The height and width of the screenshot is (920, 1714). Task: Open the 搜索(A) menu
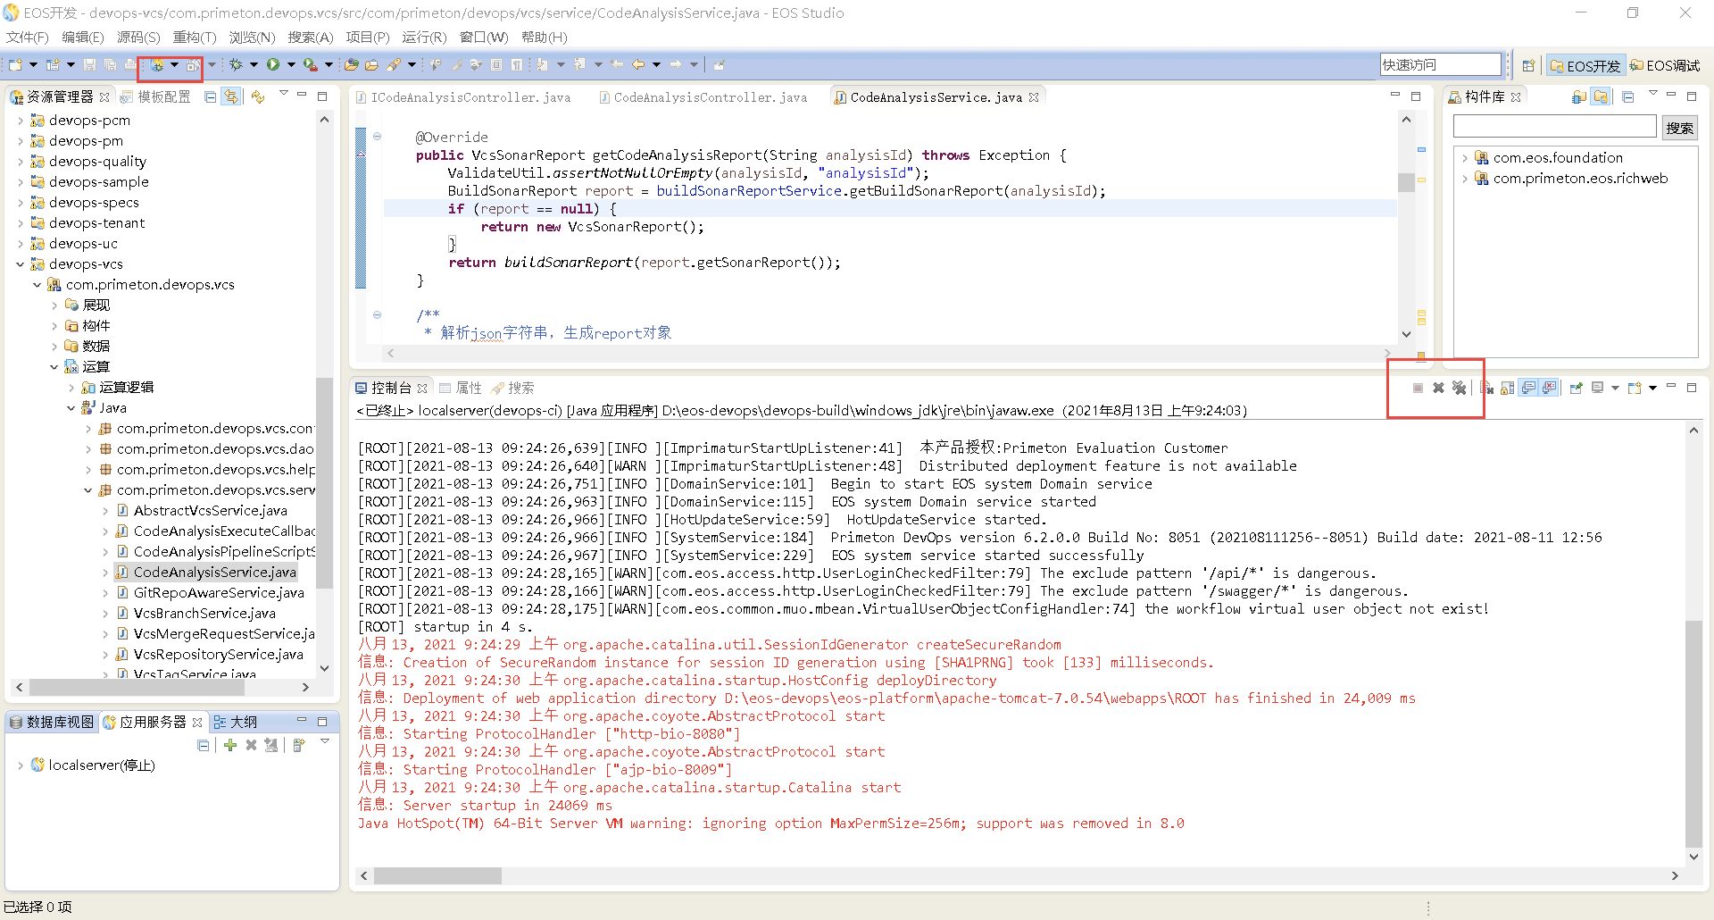tap(310, 37)
